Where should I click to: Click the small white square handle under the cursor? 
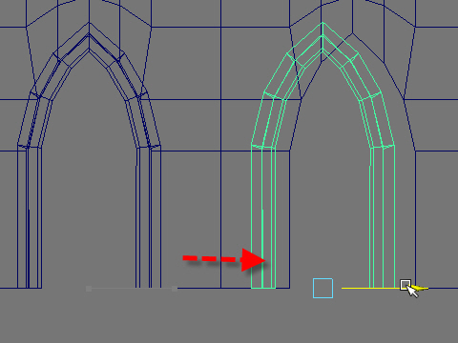click(406, 285)
